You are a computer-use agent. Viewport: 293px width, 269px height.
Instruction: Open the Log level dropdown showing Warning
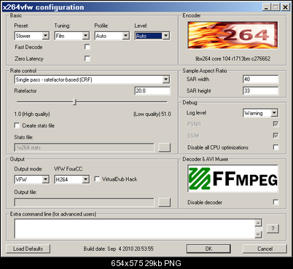(260, 113)
